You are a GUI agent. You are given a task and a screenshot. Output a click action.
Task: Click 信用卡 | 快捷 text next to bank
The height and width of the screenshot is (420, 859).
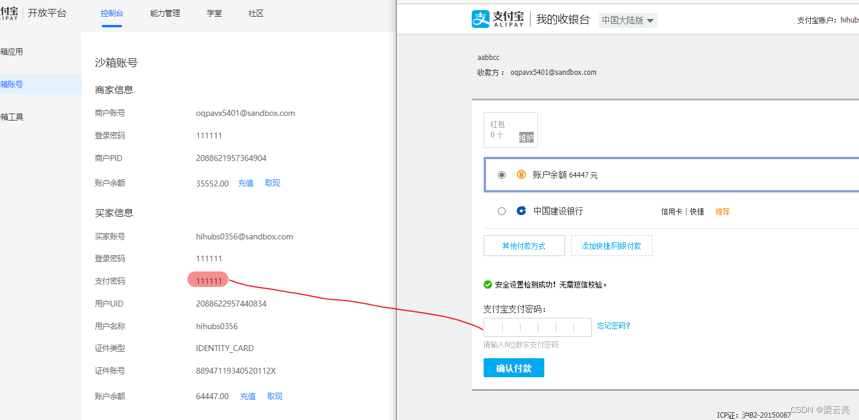coord(683,211)
